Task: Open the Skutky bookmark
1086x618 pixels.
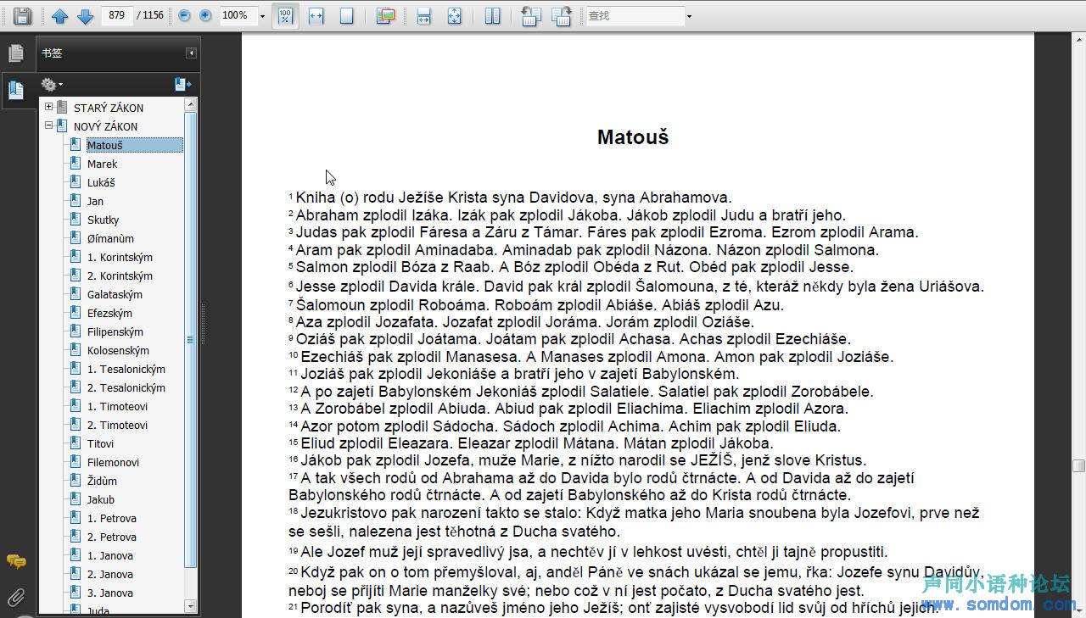Action: [103, 220]
